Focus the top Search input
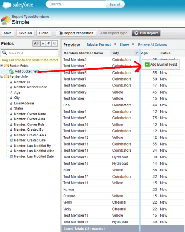Screen dimensions: 185x232 tap(76, 4)
